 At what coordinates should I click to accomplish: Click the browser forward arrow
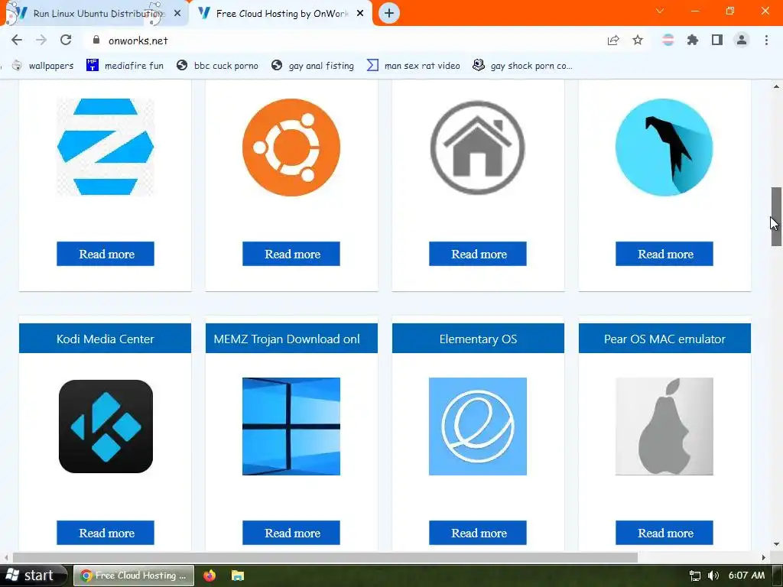pyautogui.click(x=41, y=40)
